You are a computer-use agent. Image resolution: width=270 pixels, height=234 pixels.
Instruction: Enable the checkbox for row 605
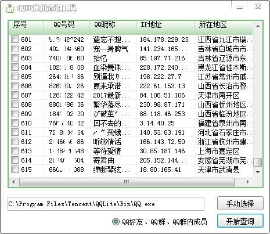(x=15, y=76)
